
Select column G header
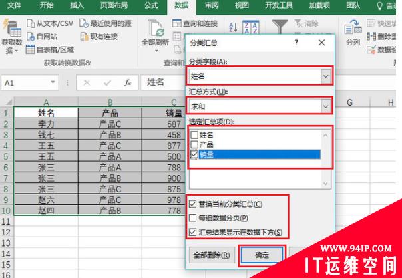click(x=350, y=102)
